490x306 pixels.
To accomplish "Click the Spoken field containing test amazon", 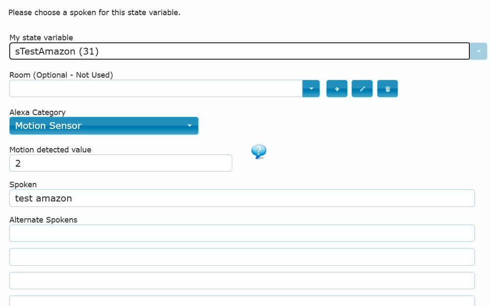I will [x=242, y=198].
